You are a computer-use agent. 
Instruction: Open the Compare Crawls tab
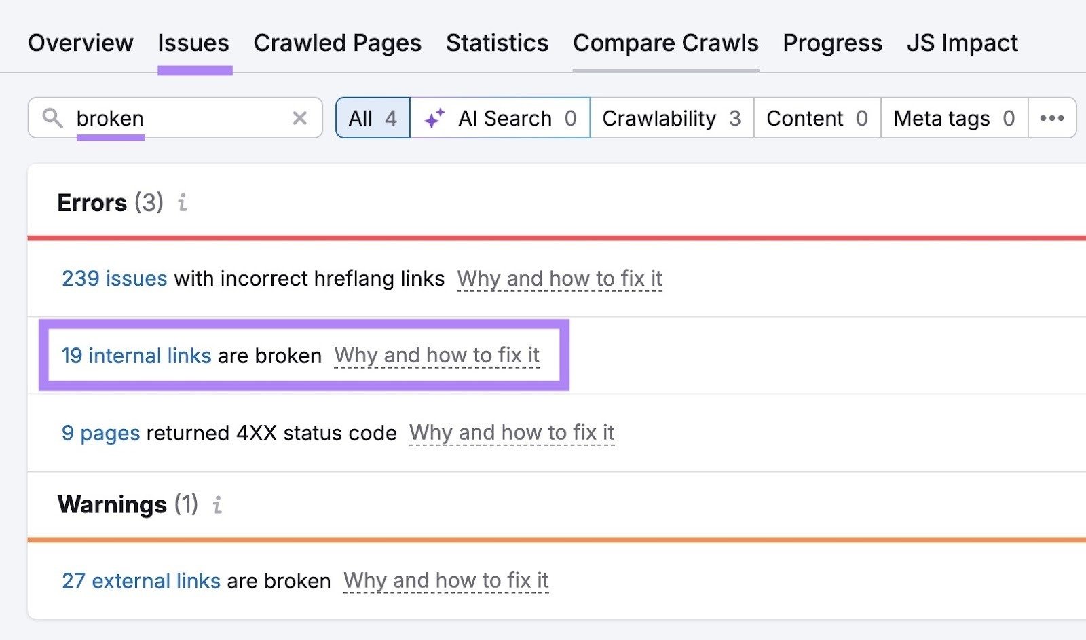(x=664, y=43)
